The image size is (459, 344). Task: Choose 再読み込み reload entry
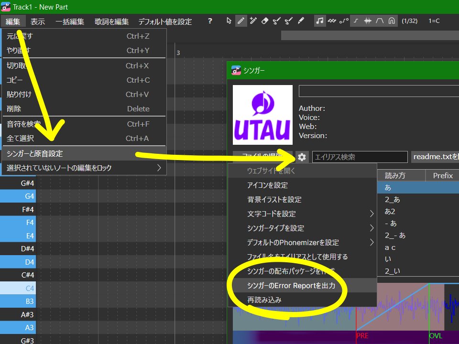[x=302, y=300]
